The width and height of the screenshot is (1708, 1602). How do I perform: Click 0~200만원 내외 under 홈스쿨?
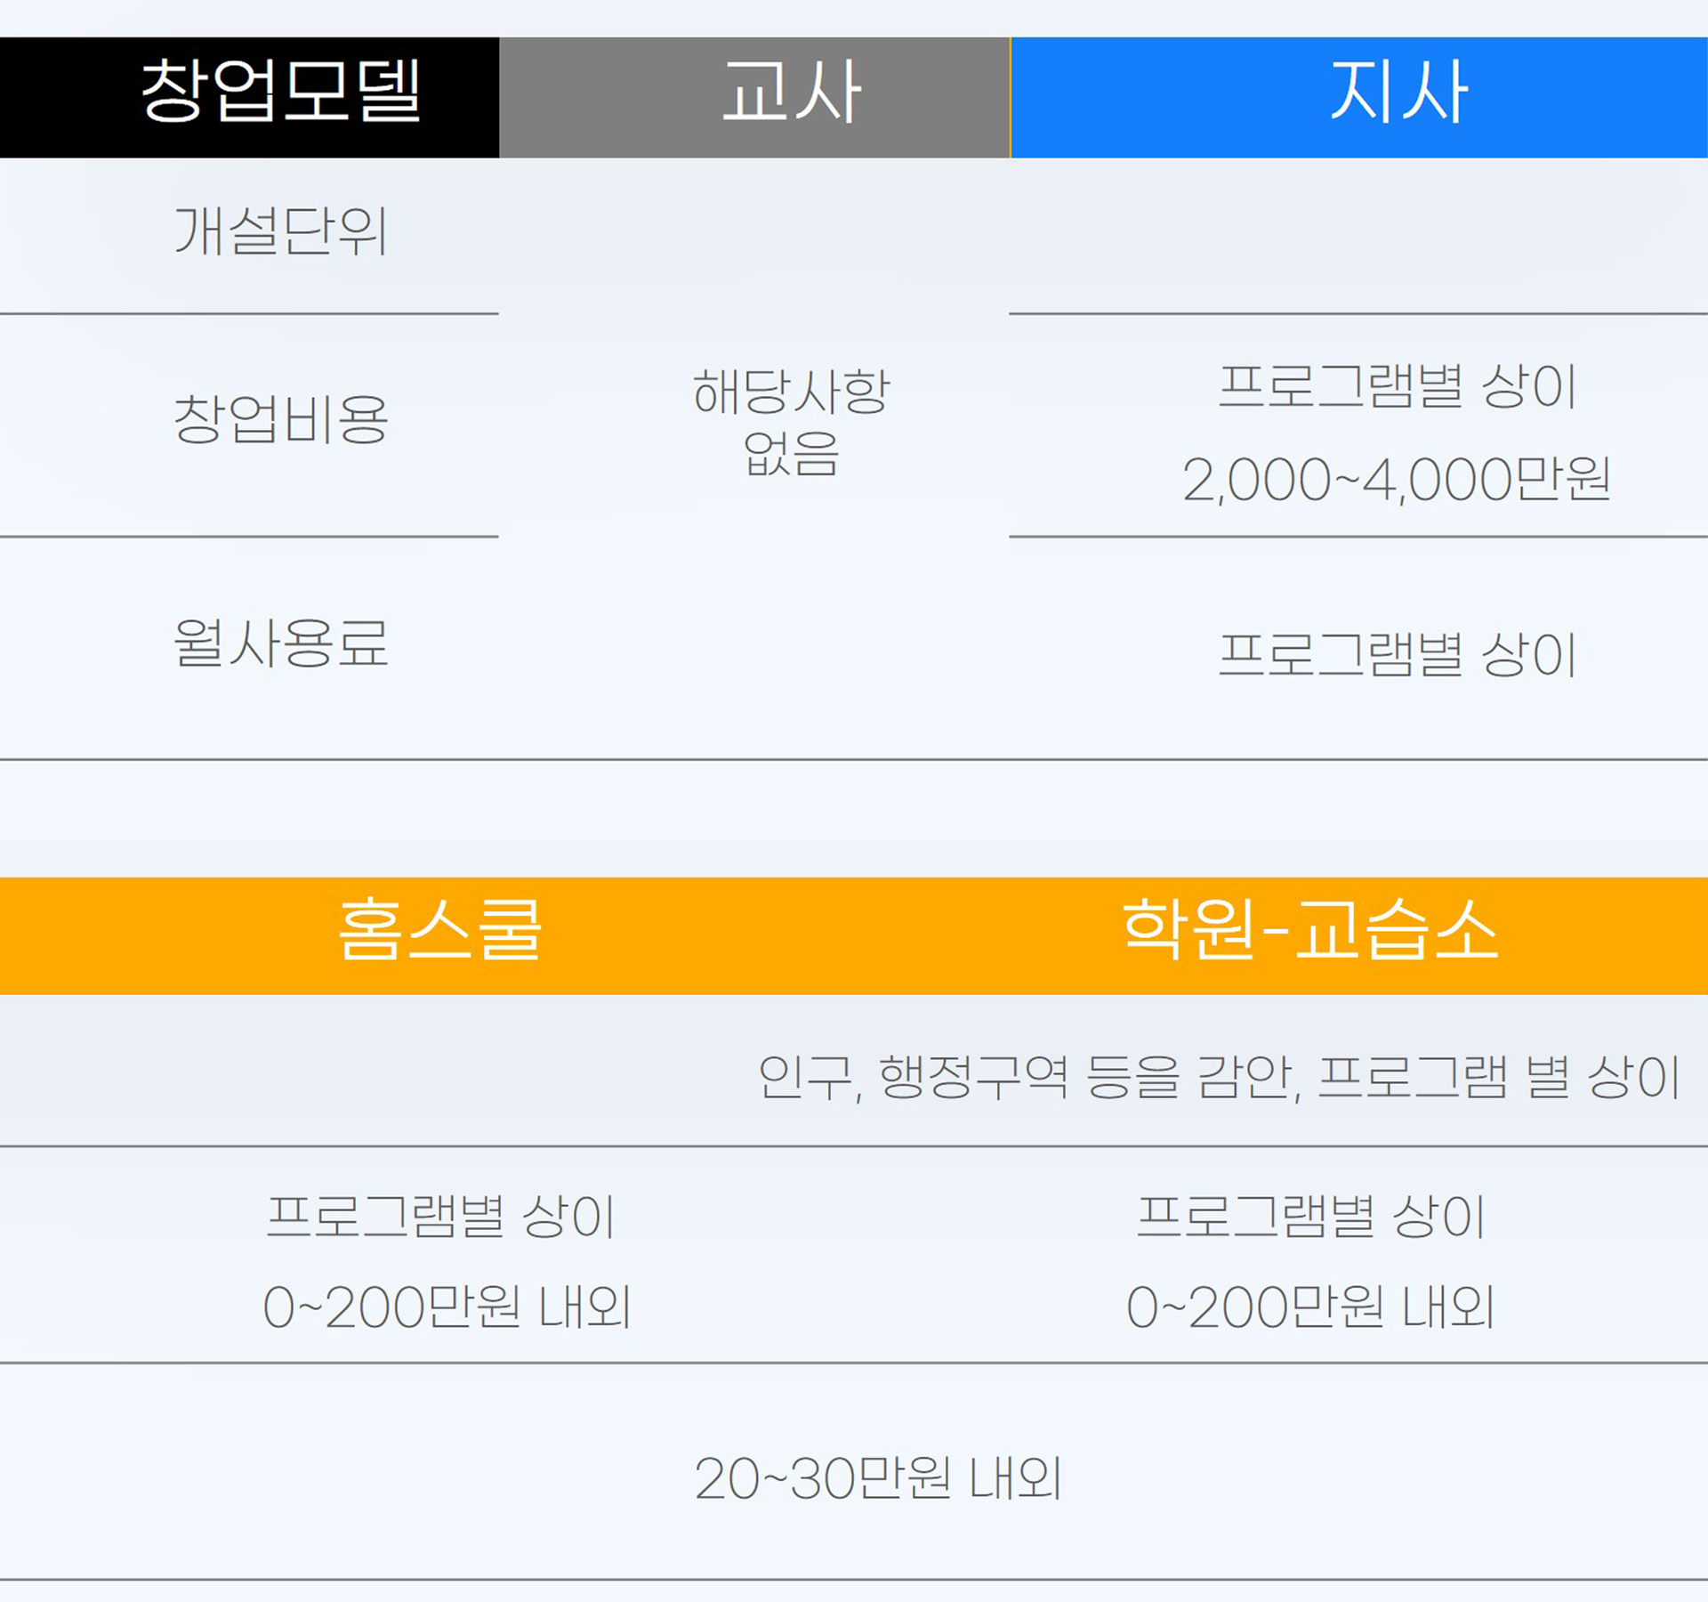point(447,1307)
